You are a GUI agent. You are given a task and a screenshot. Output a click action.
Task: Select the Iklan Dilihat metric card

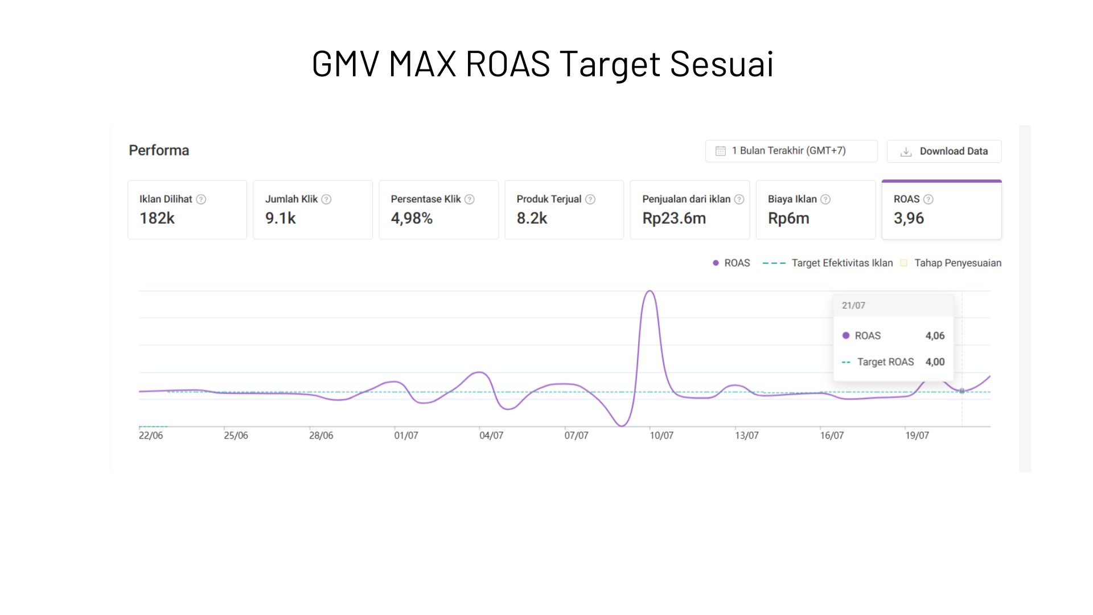(187, 210)
